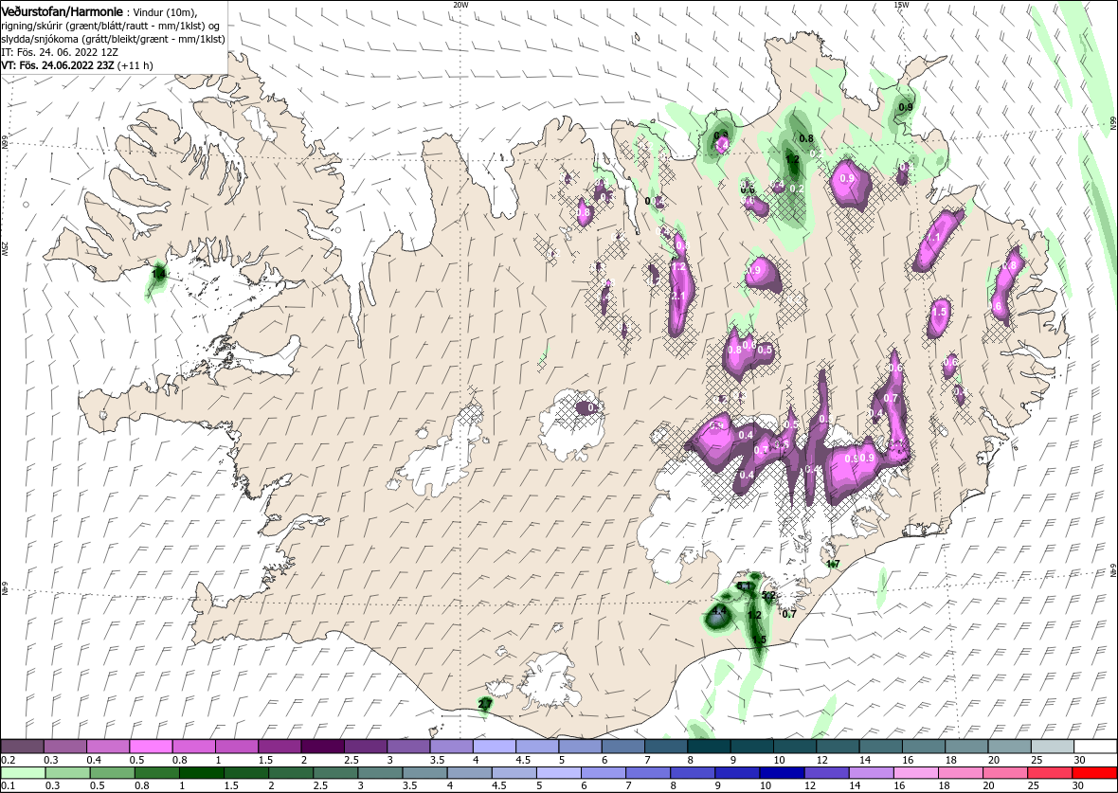
Task: Select the bright pink swatch above upper 0.5 label
Action: click(151, 747)
